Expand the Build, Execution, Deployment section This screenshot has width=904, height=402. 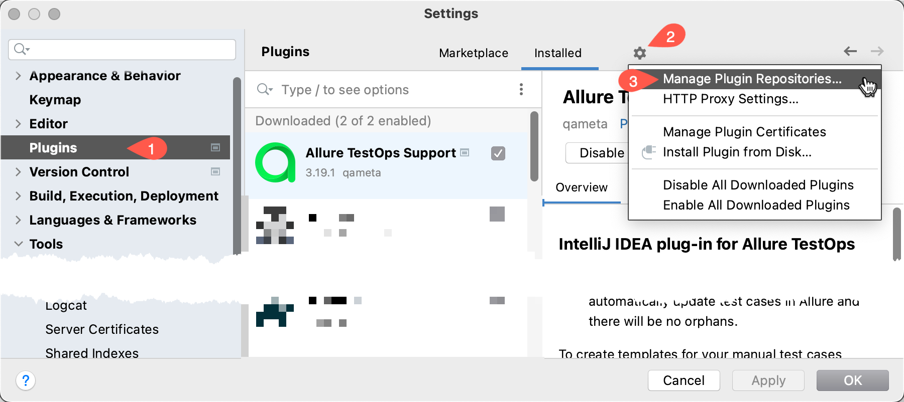tap(18, 196)
